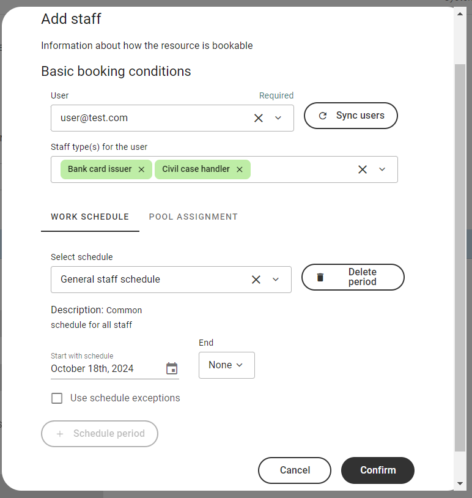
Task: Clear the user@test.com user field
Action: [x=259, y=118]
